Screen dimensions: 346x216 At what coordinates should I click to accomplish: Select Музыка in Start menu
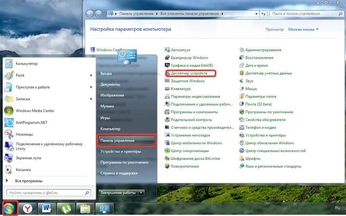click(x=107, y=106)
